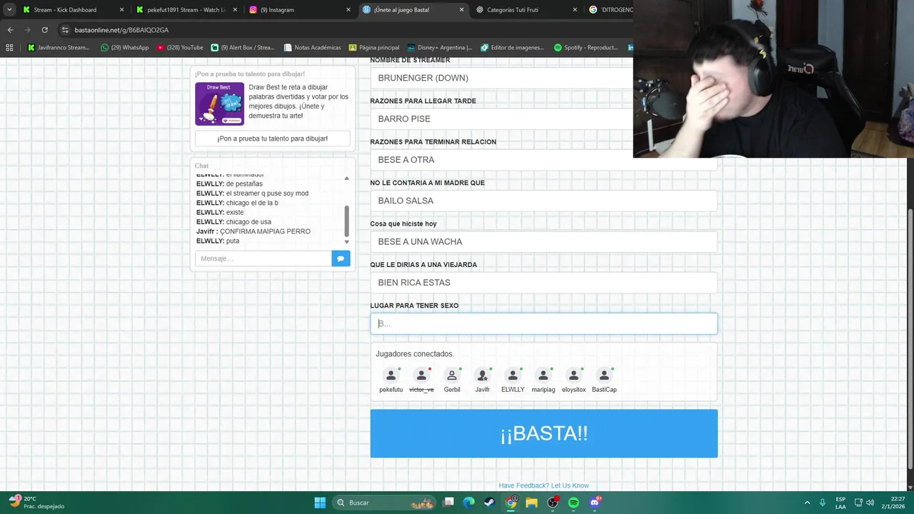914x514 pixels.
Task: Open OBS from the taskbar
Action: 553,503
